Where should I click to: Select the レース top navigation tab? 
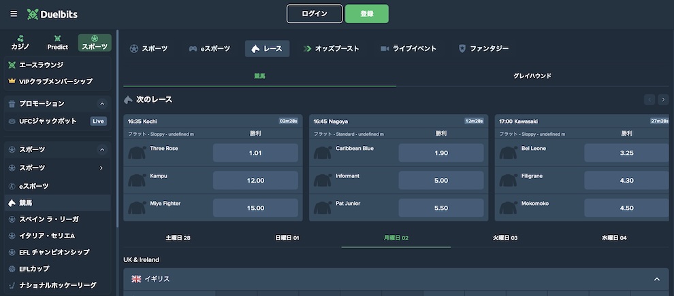coord(267,49)
